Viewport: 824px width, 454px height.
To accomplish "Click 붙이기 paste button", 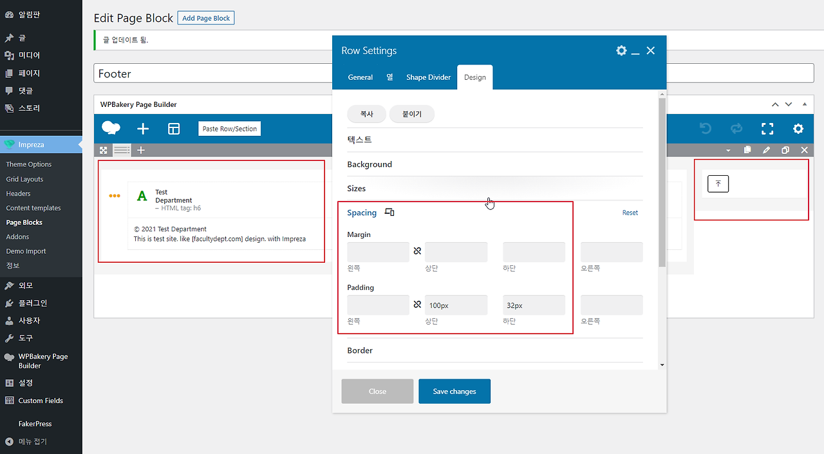I will pos(412,114).
